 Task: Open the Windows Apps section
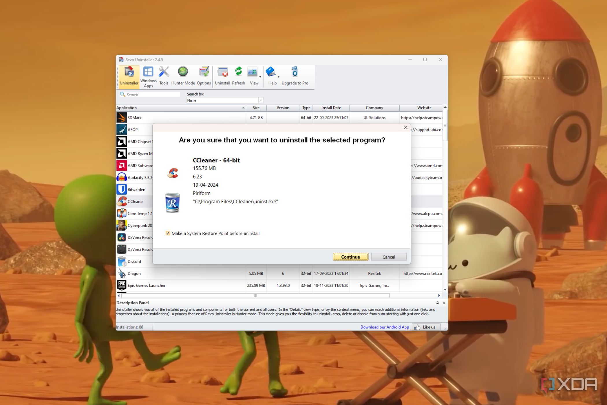(148, 76)
